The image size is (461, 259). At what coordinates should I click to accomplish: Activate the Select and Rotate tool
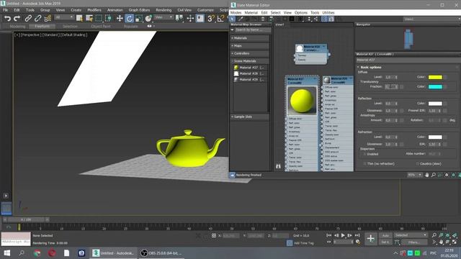pyautogui.click(x=130, y=19)
